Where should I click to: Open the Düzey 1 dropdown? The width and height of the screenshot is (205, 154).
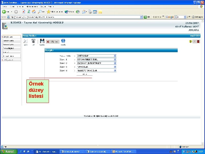coord(115,59)
